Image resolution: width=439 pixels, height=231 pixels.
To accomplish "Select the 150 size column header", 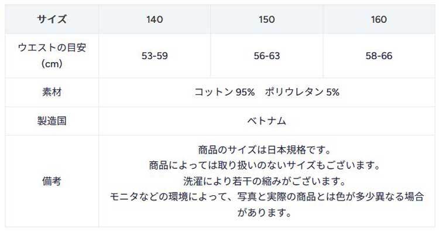I will pyautogui.click(x=267, y=19).
